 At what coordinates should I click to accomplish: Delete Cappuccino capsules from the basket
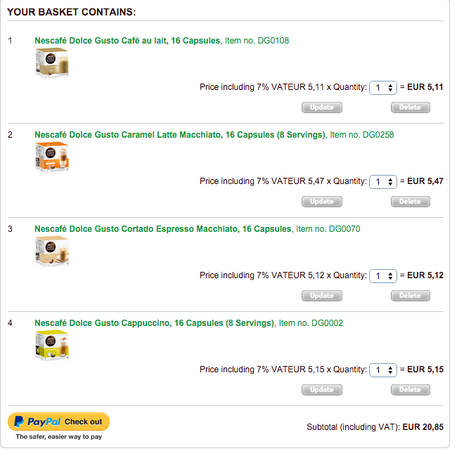pyautogui.click(x=410, y=390)
